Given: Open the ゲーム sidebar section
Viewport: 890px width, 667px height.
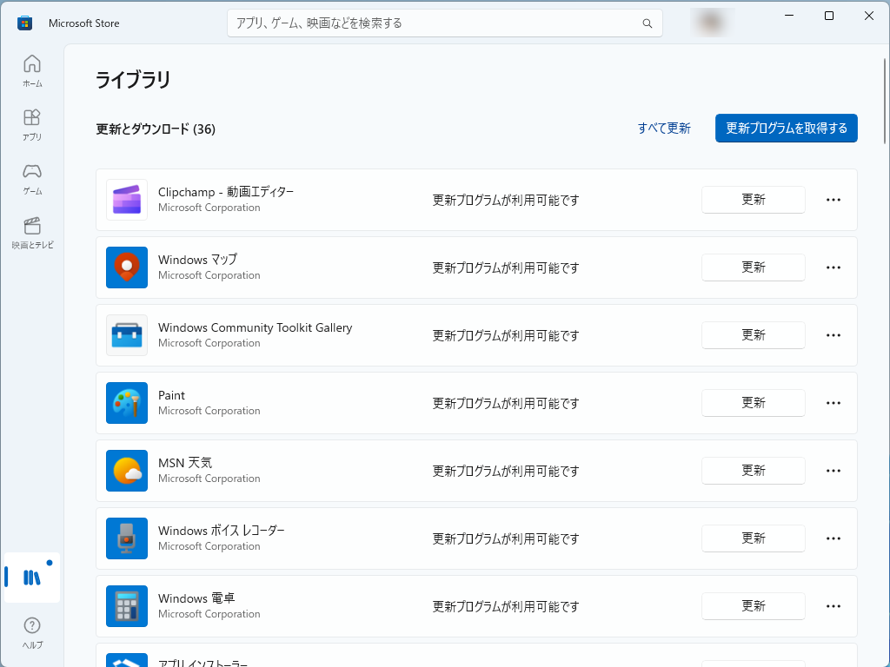Looking at the screenshot, I should coord(31,178).
